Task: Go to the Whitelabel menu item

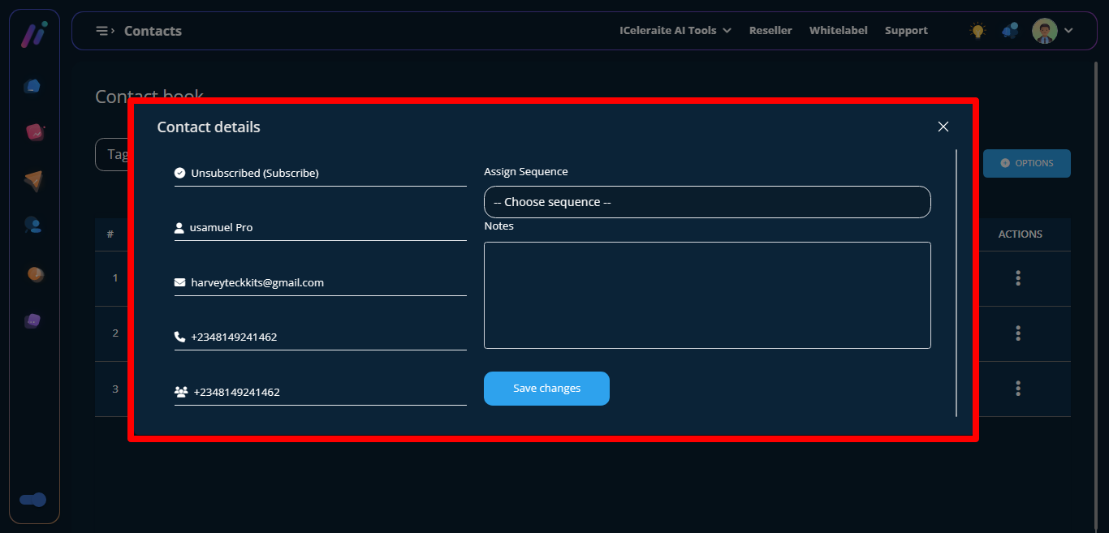Action: 838,31
